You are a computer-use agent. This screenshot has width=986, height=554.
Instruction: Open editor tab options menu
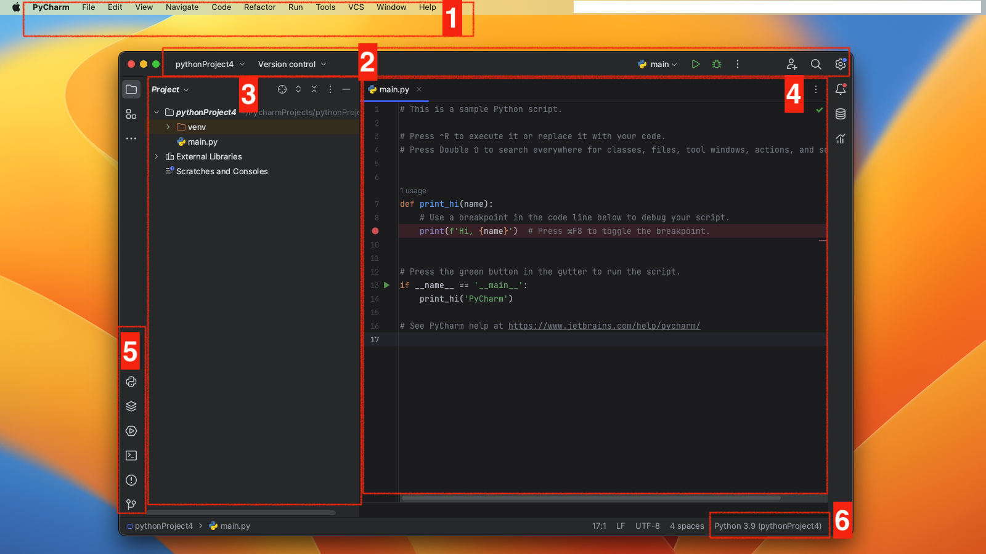[x=816, y=89]
